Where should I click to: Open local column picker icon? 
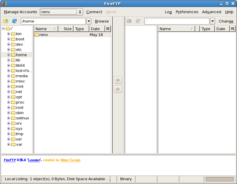[108, 29]
